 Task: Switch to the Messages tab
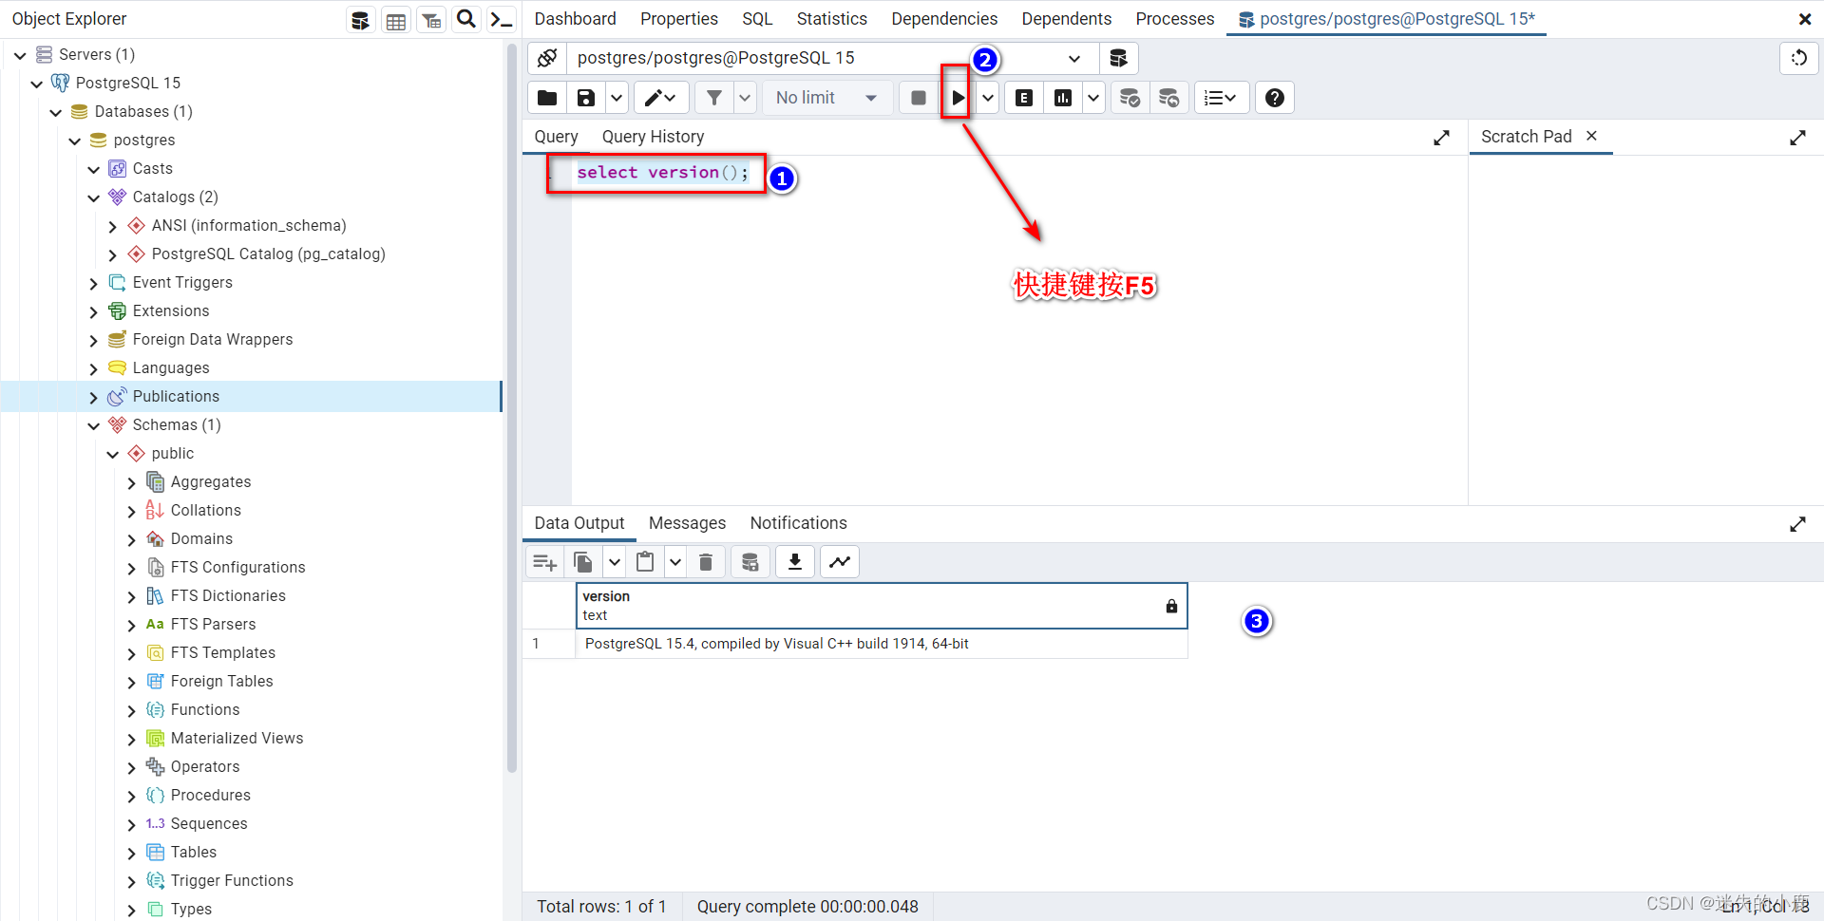[x=687, y=523]
